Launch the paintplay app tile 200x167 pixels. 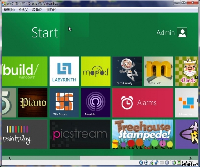(25, 134)
